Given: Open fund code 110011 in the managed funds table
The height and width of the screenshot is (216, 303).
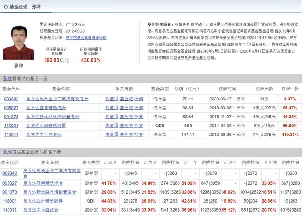Looking at the screenshot, I should [x=11, y=135].
